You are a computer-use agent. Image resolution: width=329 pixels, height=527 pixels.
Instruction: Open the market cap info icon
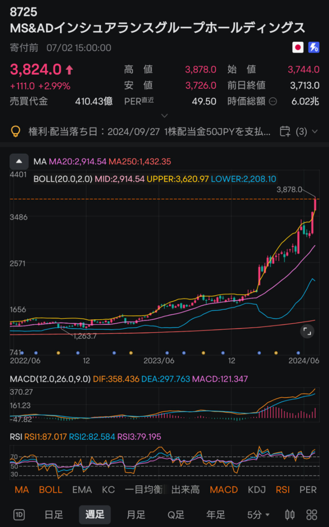(273, 101)
